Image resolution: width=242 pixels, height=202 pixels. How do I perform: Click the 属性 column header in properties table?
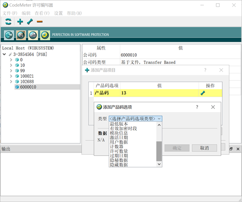[101, 48]
